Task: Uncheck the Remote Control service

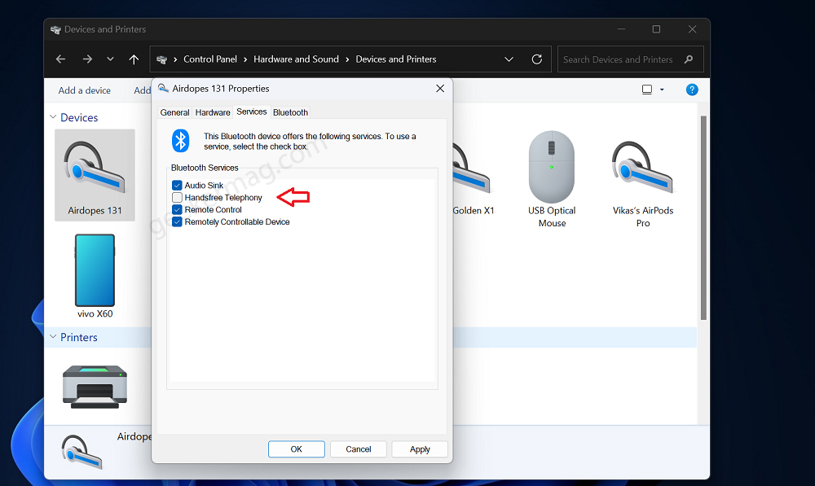Action: 177,210
